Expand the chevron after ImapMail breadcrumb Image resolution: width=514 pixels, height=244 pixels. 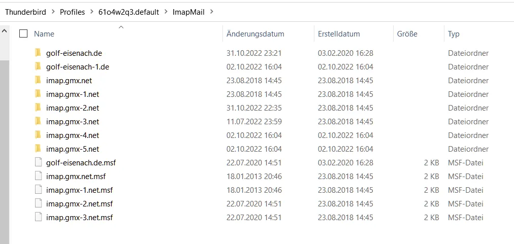coord(211,12)
